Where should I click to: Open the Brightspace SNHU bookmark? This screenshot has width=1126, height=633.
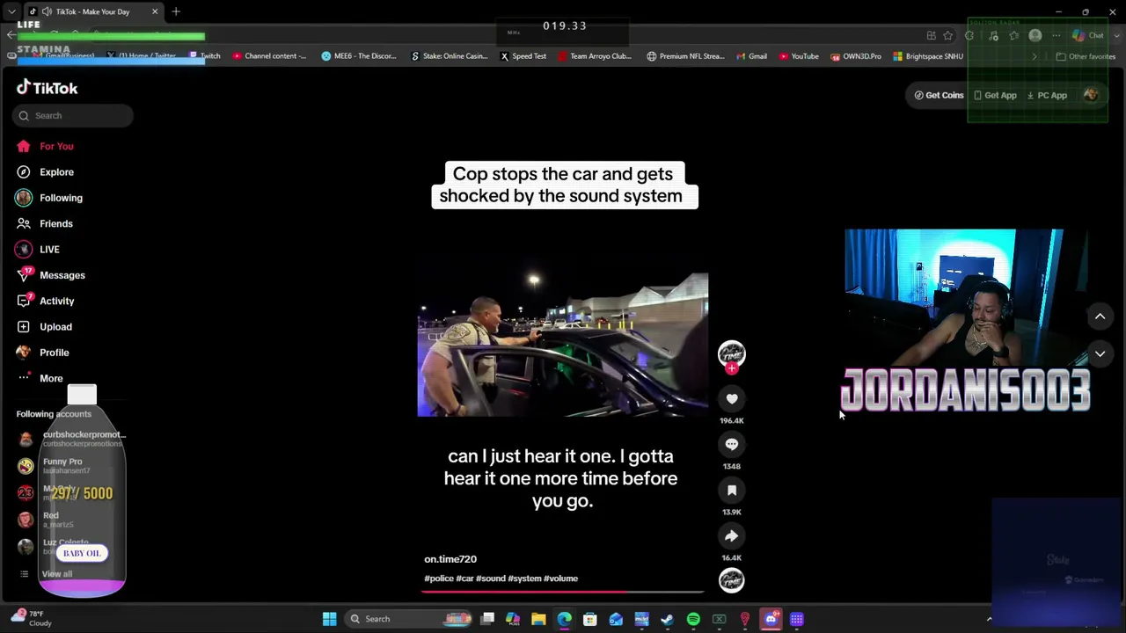[x=928, y=56]
